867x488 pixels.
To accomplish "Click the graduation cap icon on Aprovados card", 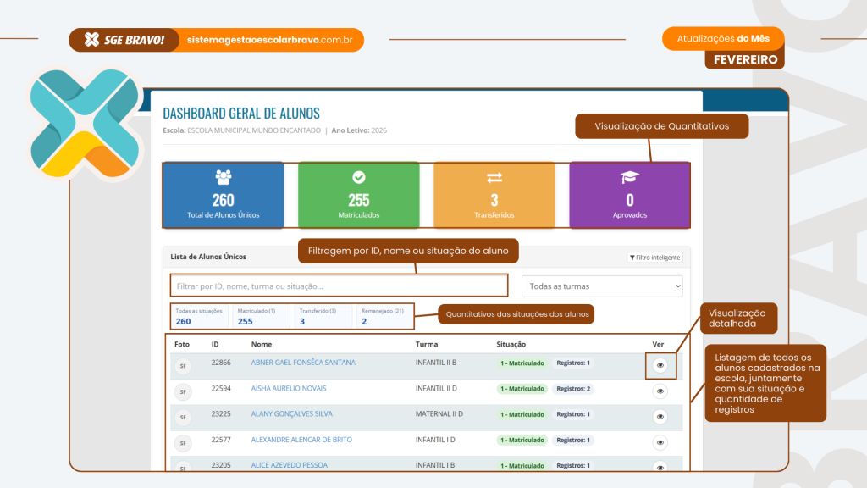I will (x=630, y=178).
